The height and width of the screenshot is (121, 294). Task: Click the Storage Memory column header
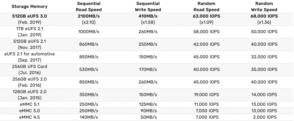pyautogui.click(x=29, y=6)
